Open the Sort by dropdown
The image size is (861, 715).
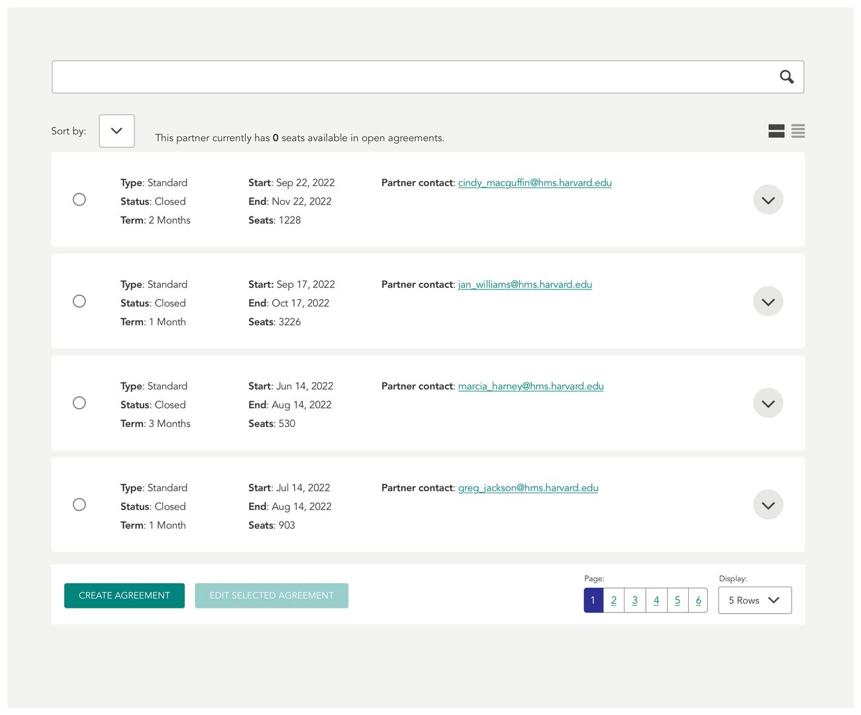click(117, 131)
